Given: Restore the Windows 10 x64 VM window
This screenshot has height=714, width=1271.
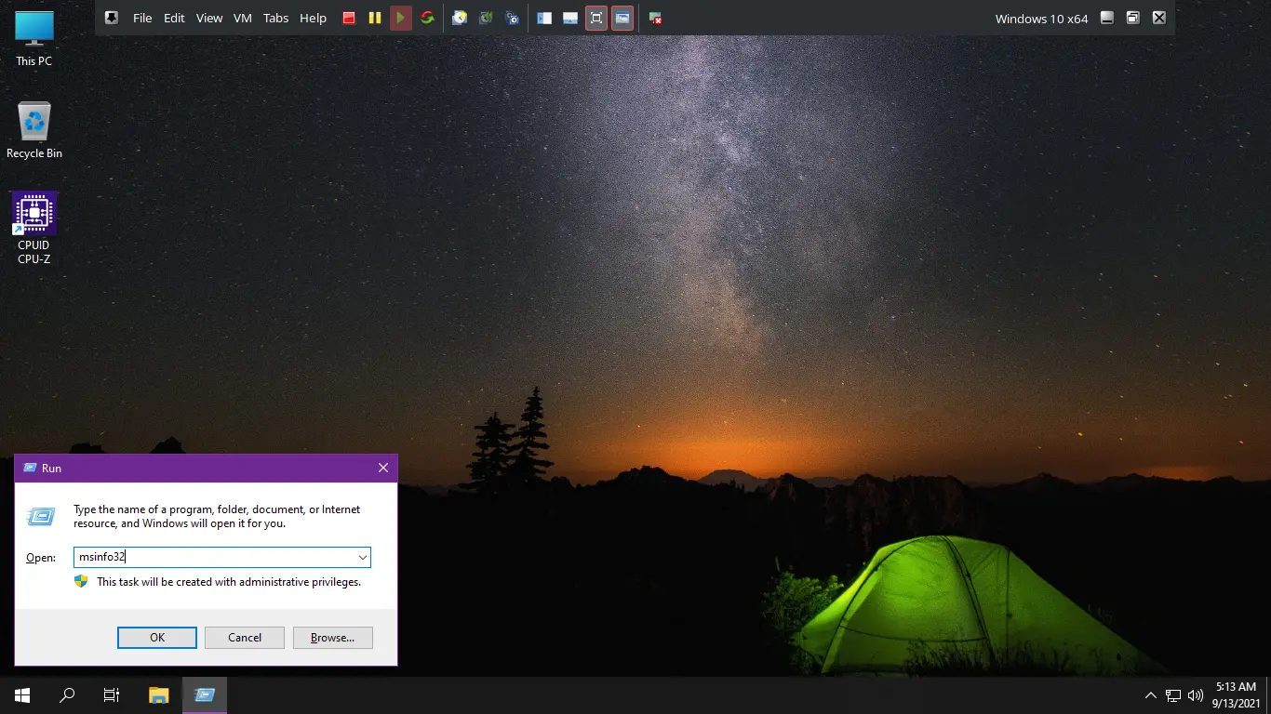Looking at the screenshot, I should [1132, 18].
